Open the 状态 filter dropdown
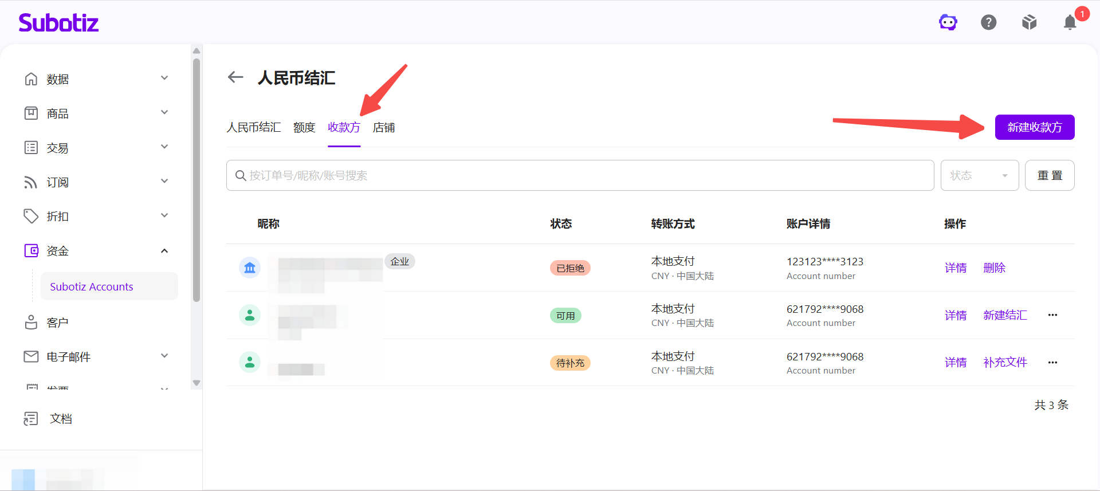The width and height of the screenshot is (1100, 491). click(980, 175)
